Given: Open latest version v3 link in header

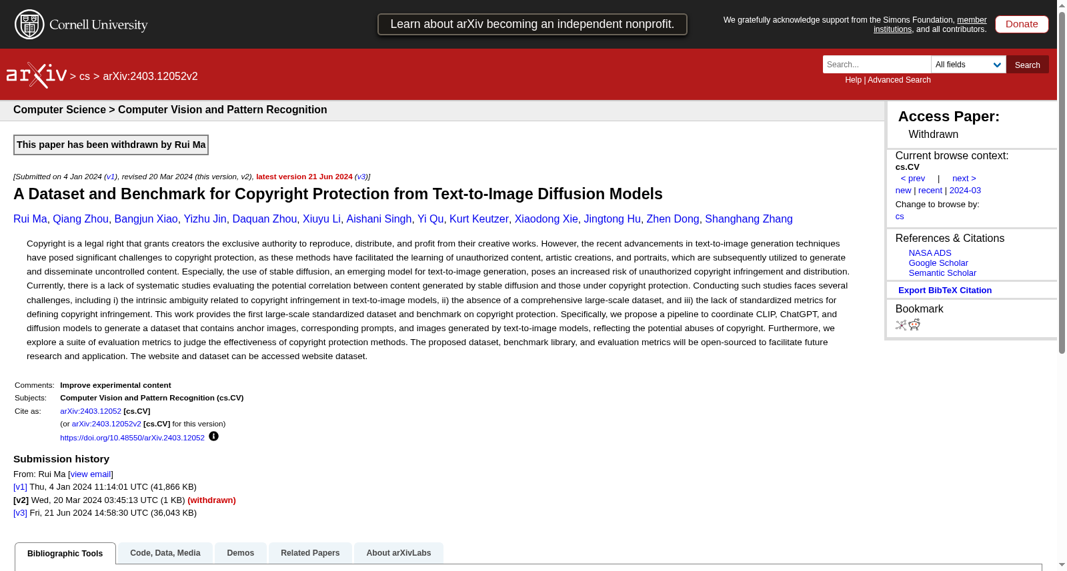Looking at the screenshot, I should click(x=361, y=177).
